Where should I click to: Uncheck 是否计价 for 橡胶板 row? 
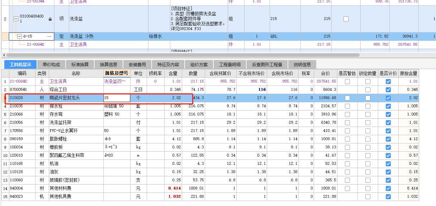[x=388, y=147]
